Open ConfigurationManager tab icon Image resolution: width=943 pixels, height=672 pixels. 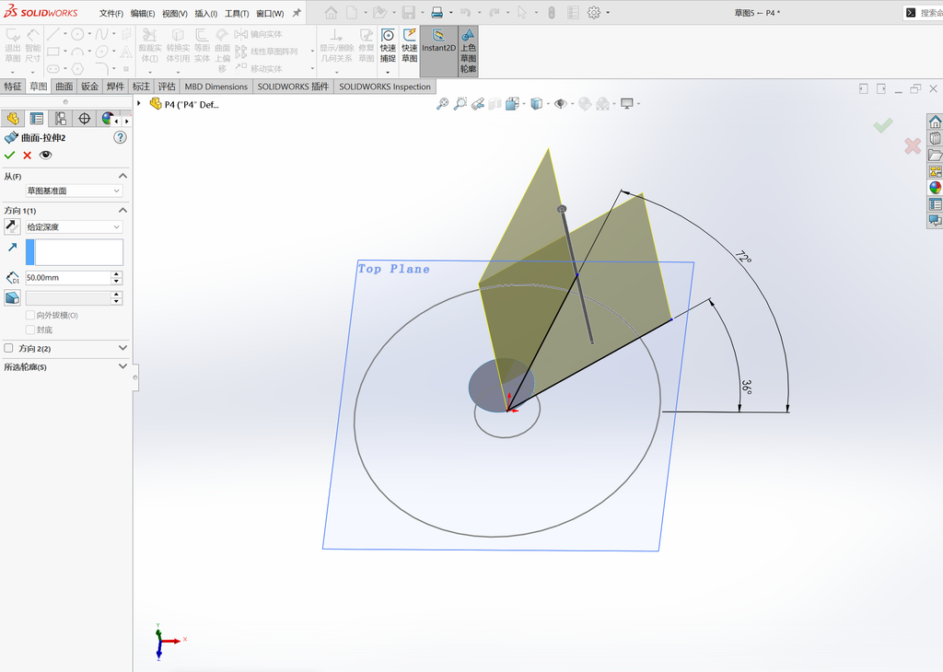coord(60,119)
